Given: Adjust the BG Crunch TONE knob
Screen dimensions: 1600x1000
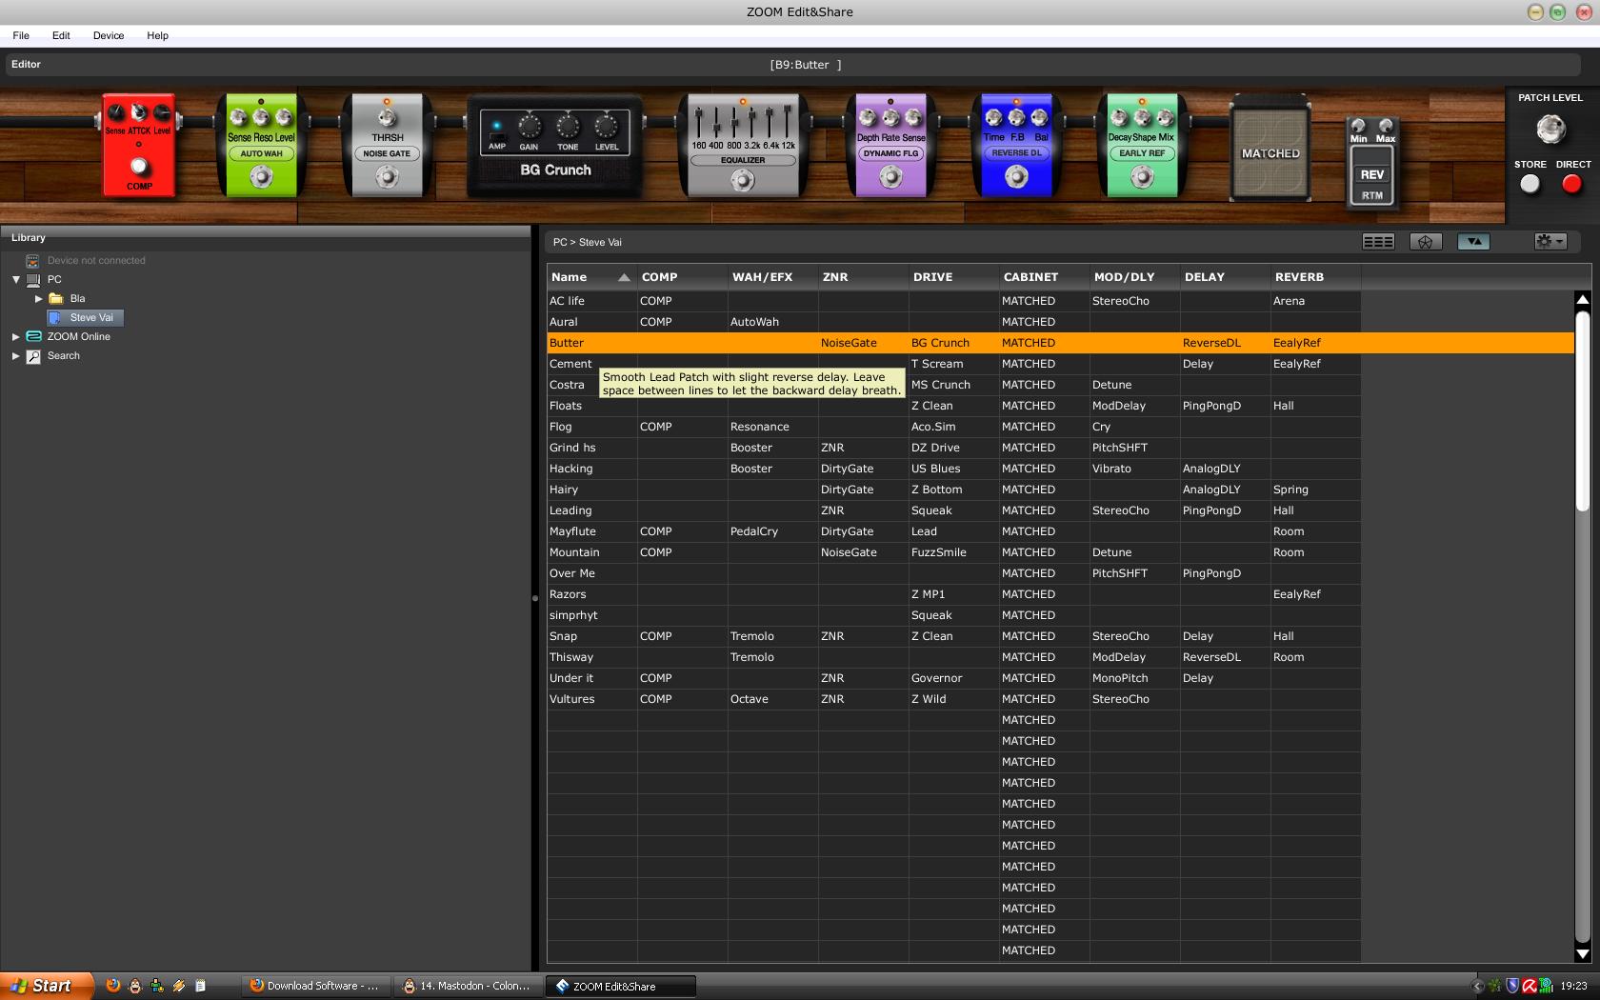Looking at the screenshot, I should [x=568, y=126].
